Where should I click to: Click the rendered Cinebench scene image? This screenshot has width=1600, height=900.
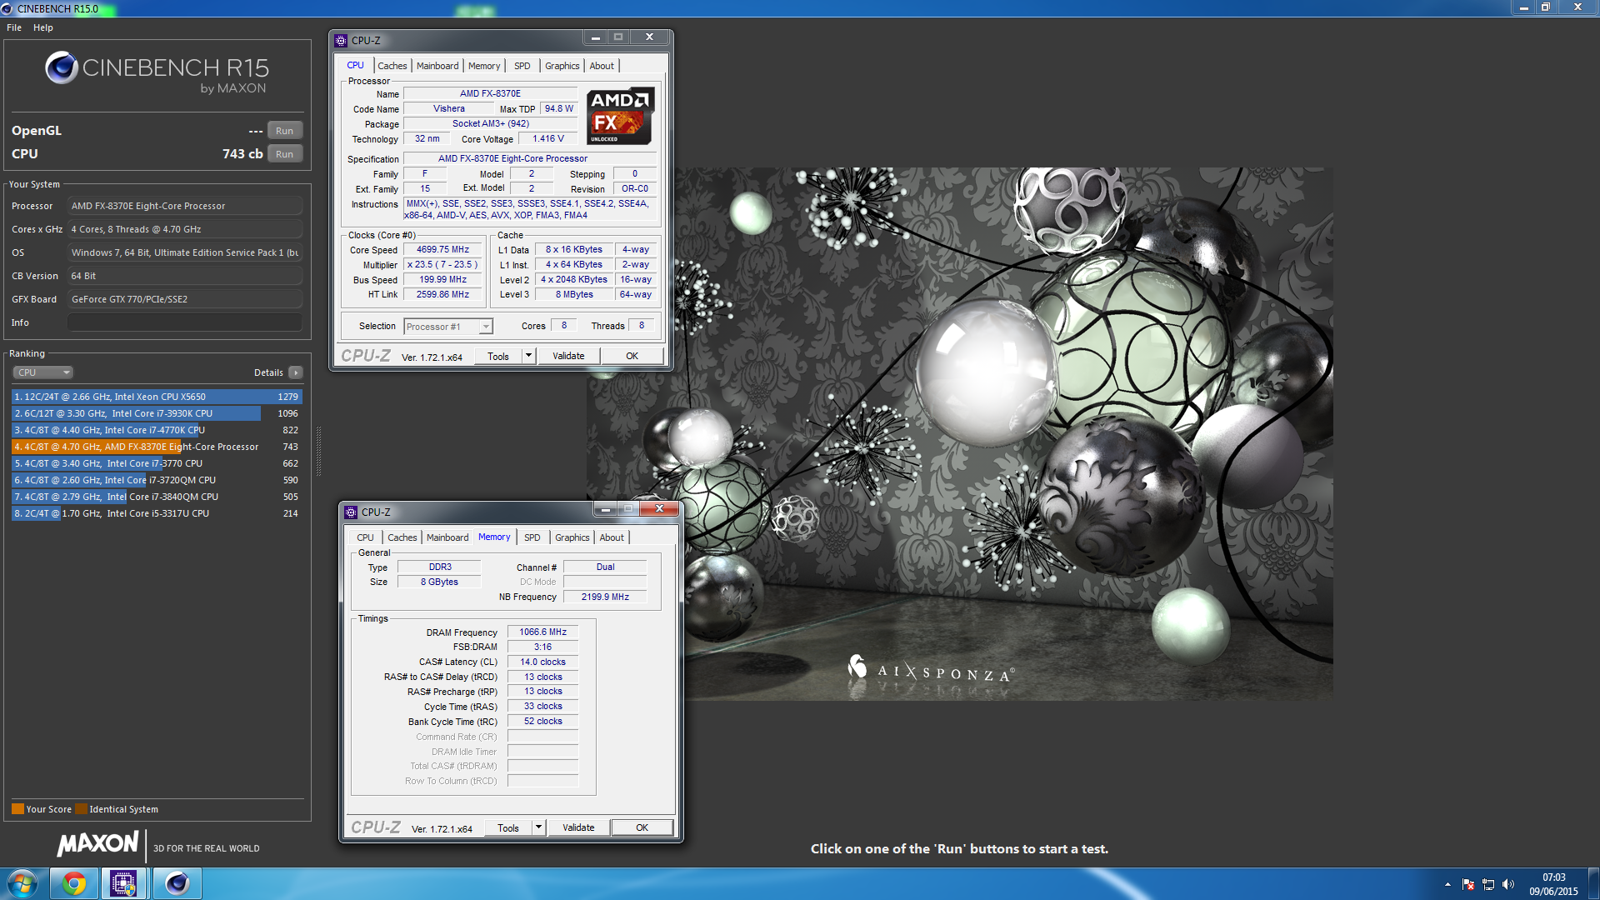[x=959, y=433]
